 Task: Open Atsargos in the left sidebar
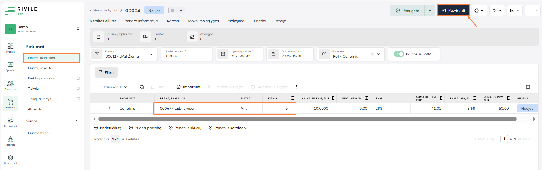(10, 141)
